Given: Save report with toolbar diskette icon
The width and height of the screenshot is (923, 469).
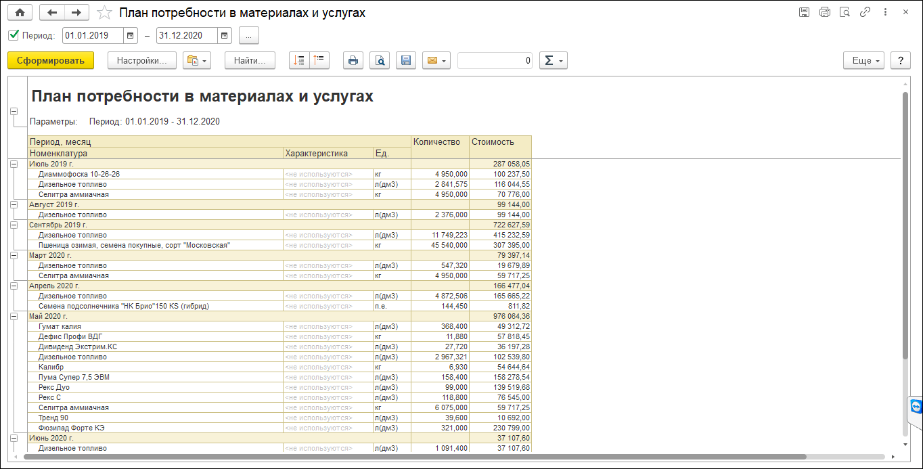Looking at the screenshot, I should click(x=406, y=60).
